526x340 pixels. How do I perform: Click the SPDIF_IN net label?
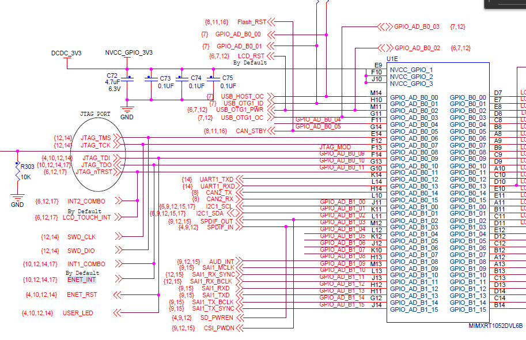(220, 227)
